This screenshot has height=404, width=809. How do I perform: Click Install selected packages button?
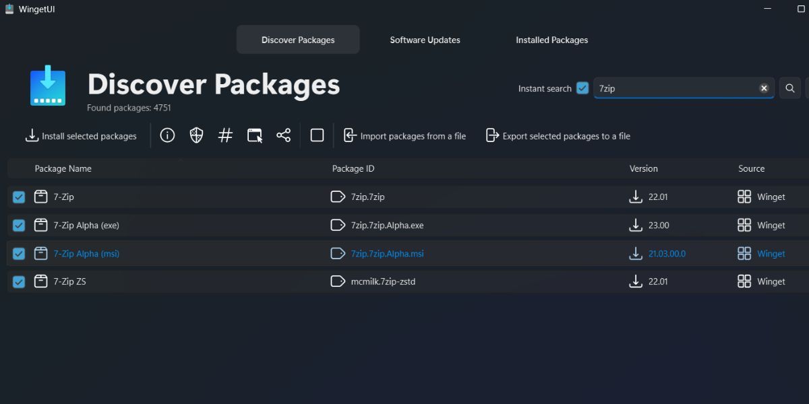(81, 136)
